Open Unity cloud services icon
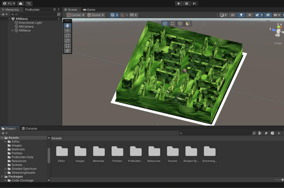Image resolution: width=284 pixels, height=188 pixels. point(20,4)
